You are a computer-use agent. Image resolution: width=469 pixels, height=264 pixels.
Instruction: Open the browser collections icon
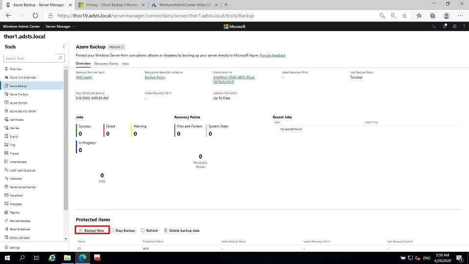[432, 16]
